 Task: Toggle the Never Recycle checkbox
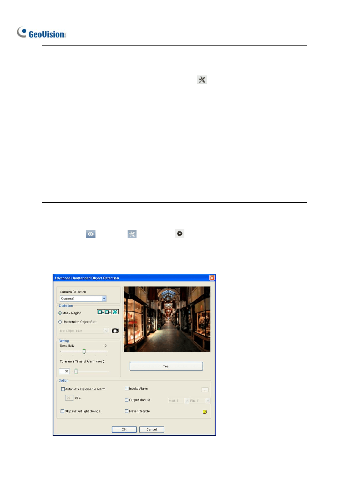click(127, 411)
